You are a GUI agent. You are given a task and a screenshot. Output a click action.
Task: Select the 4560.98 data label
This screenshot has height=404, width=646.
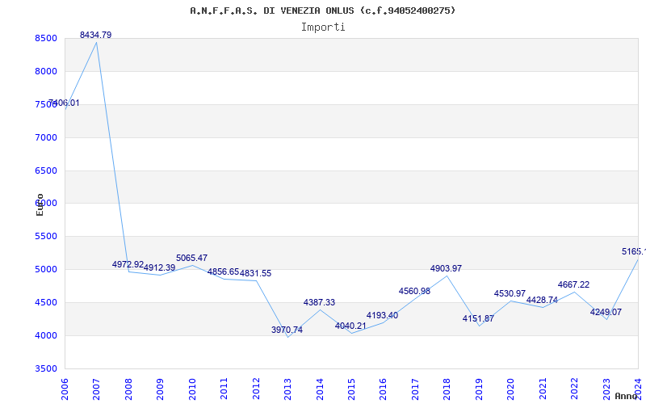[x=414, y=291]
